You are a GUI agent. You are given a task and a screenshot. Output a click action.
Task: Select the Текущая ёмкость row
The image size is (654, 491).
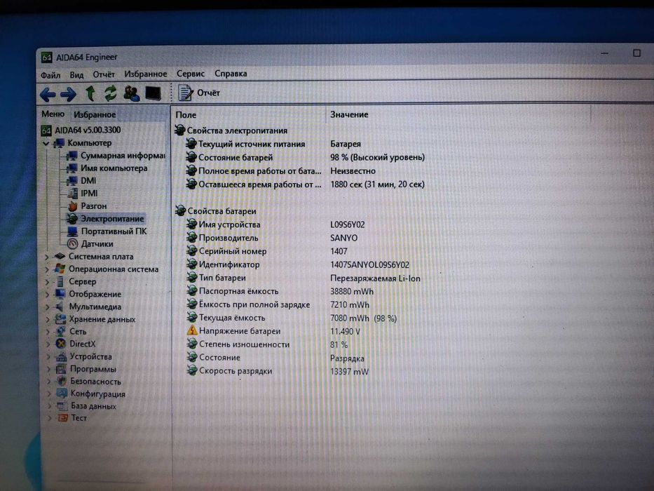click(292, 318)
